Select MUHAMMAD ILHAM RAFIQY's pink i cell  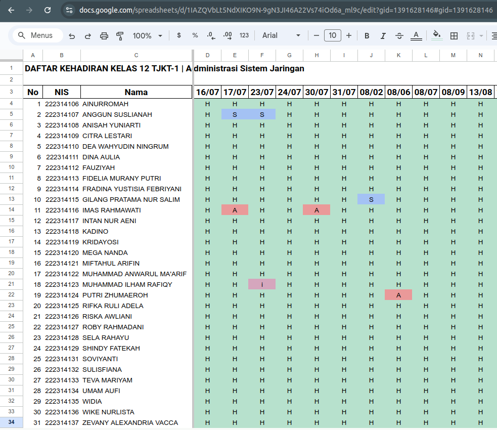262,284
